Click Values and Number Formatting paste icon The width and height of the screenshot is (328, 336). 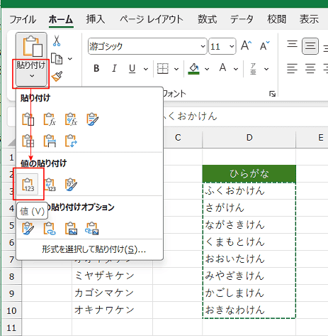[x=50, y=185]
